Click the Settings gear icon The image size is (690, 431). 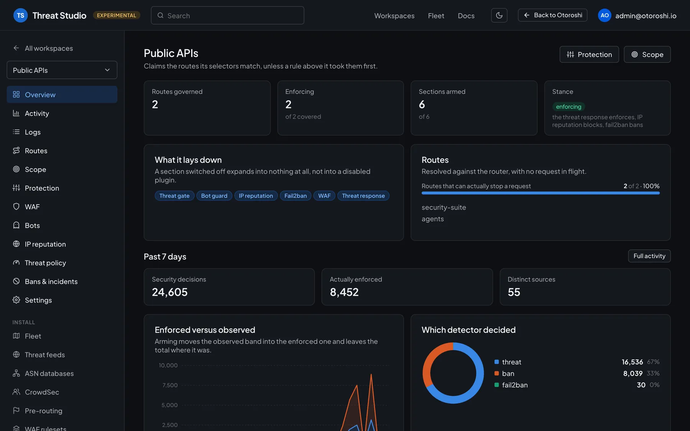pyautogui.click(x=16, y=300)
